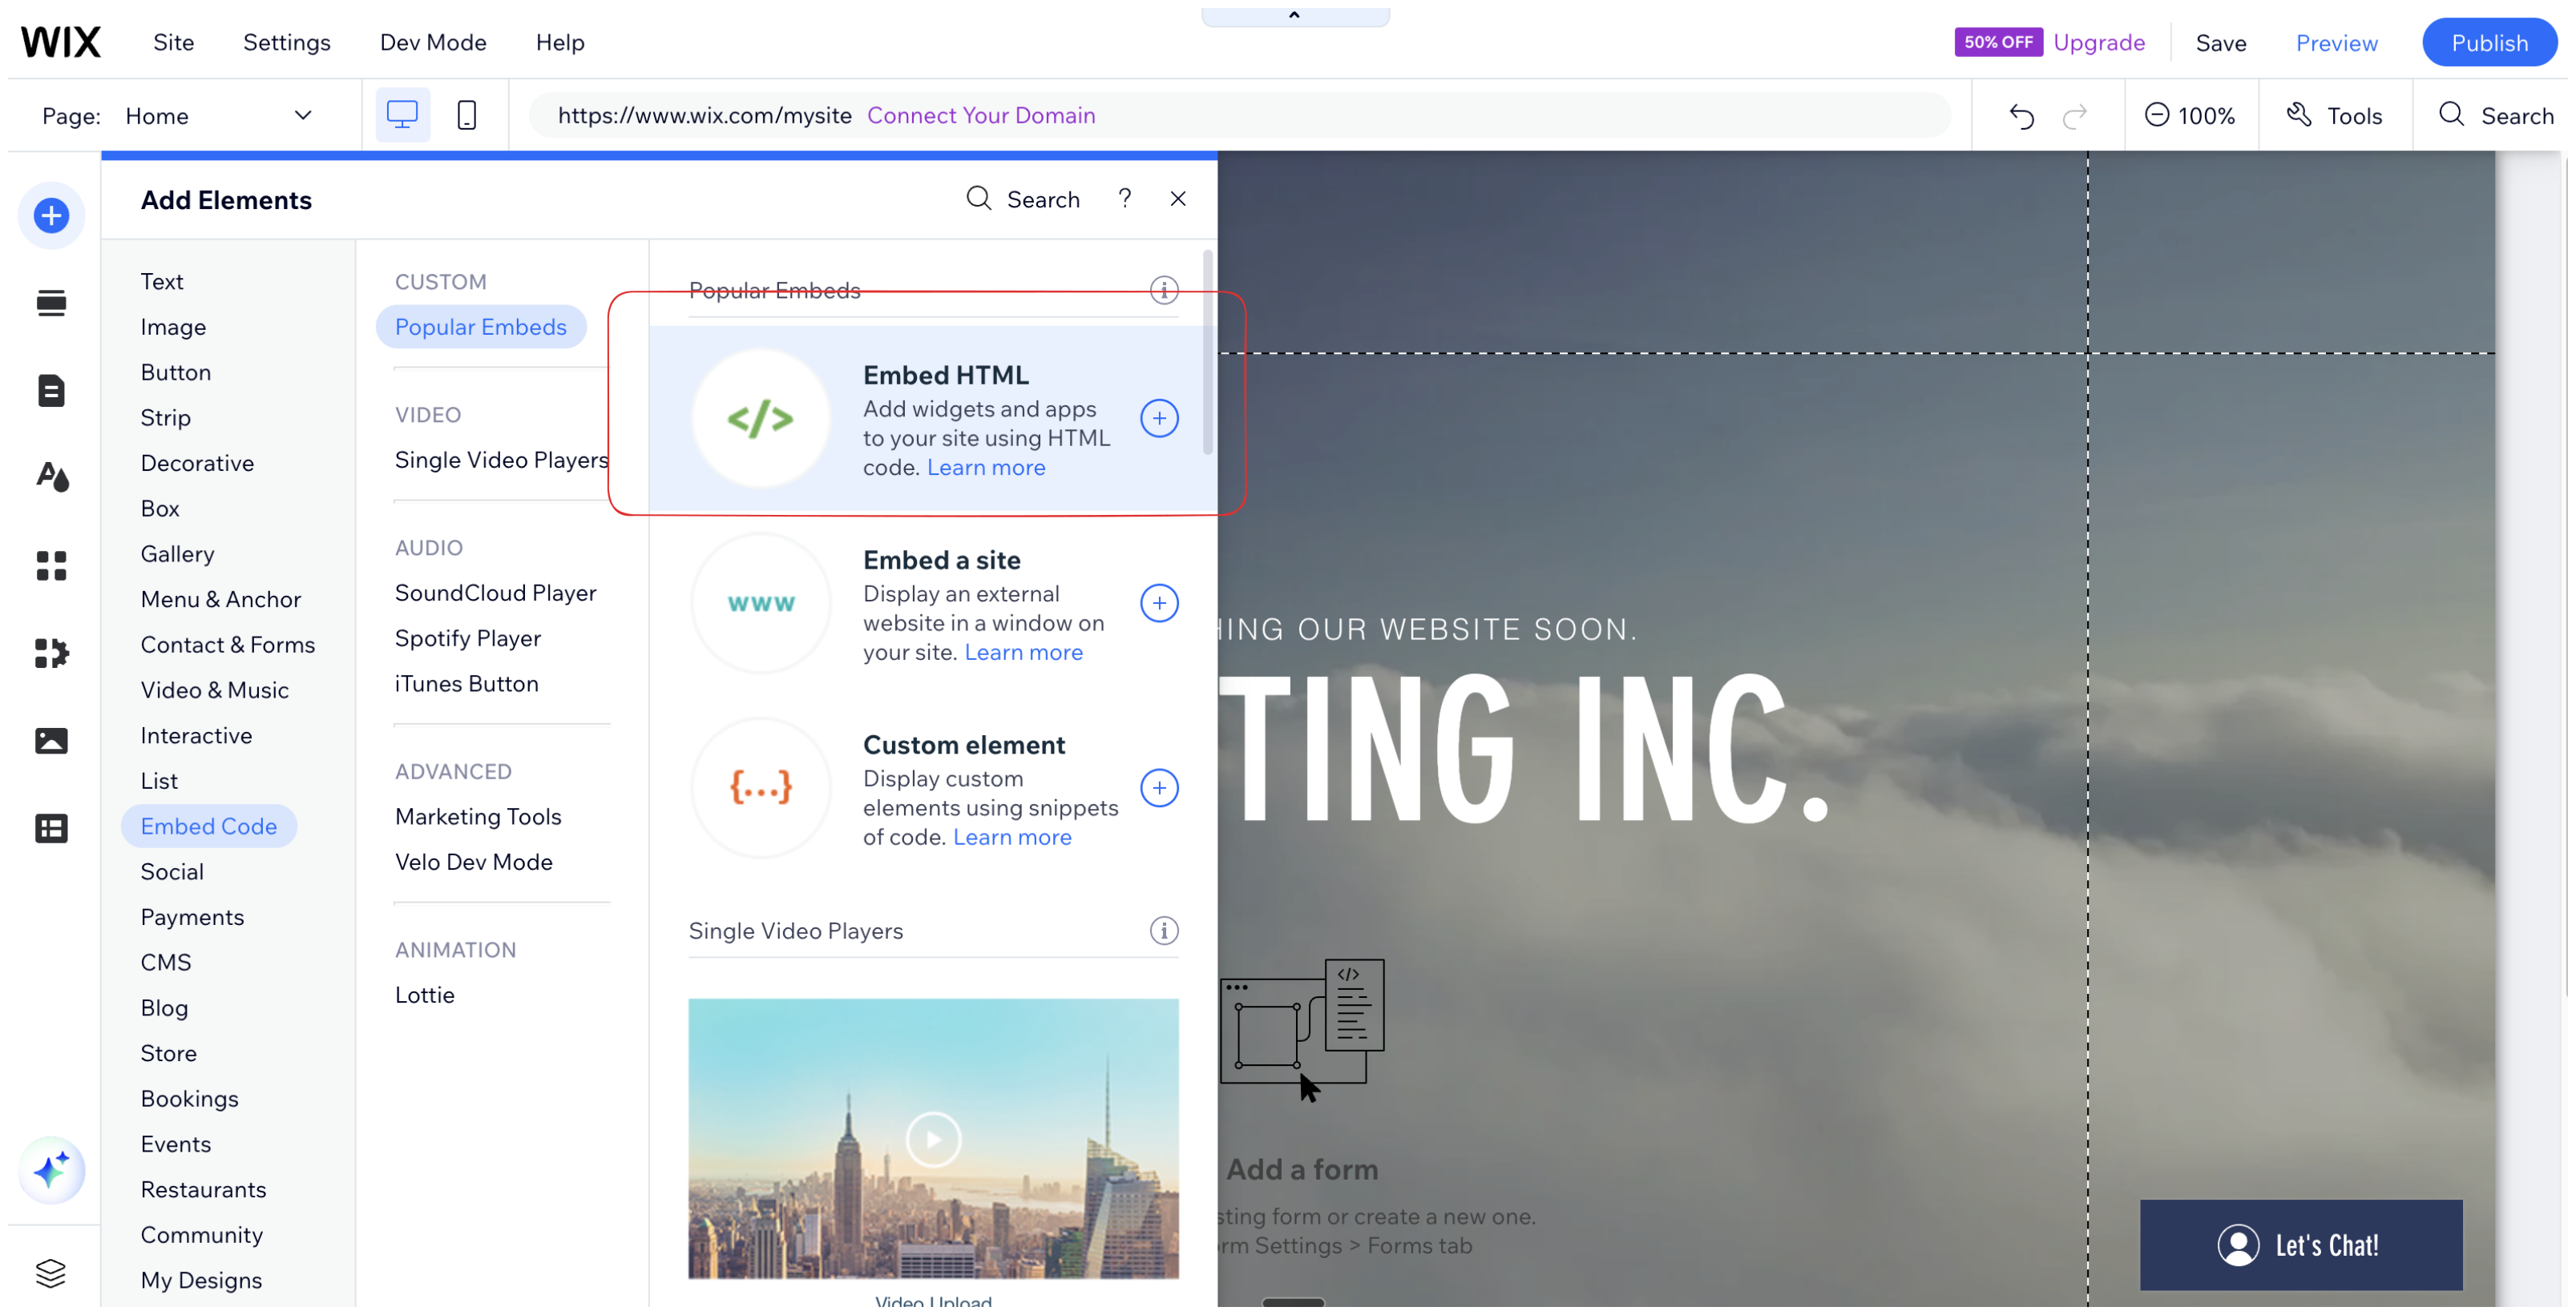Show info for Single Video Players section

[x=1164, y=931]
